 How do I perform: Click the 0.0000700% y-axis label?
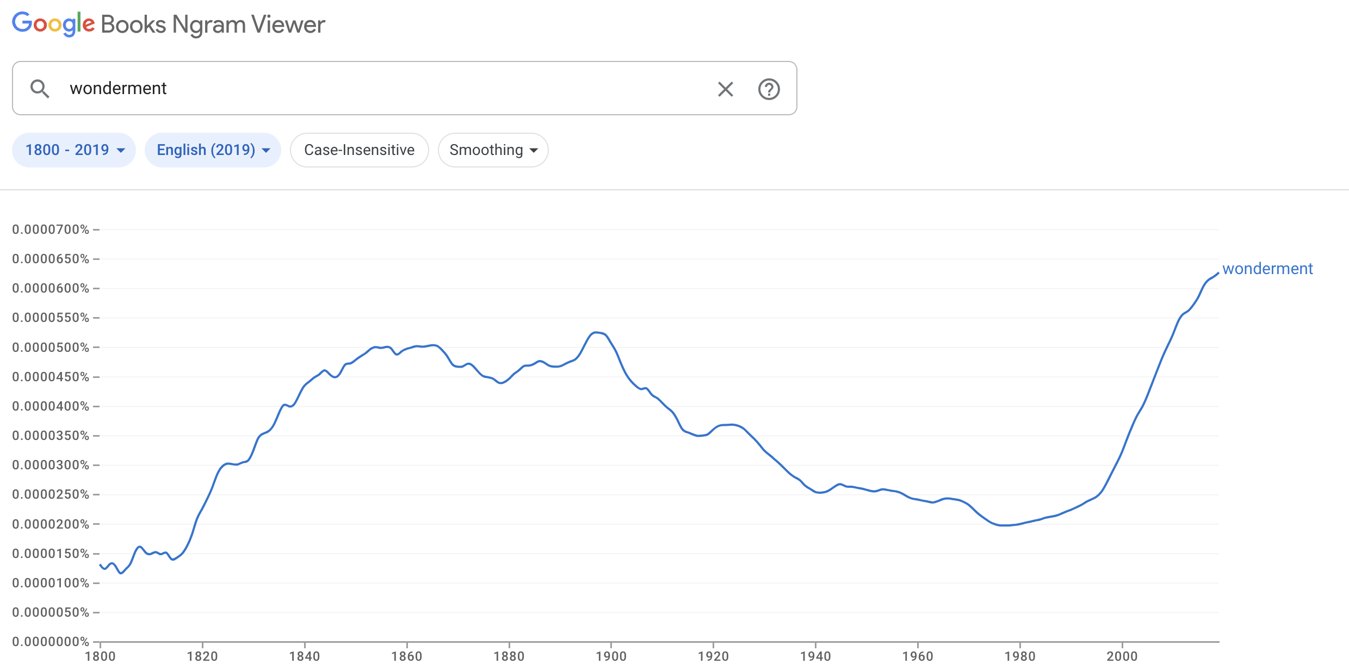(51, 229)
